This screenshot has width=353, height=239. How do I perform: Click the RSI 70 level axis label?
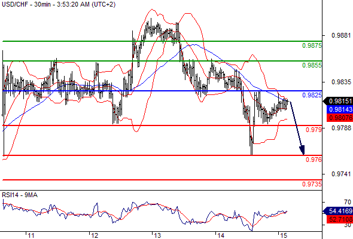tap(348, 202)
